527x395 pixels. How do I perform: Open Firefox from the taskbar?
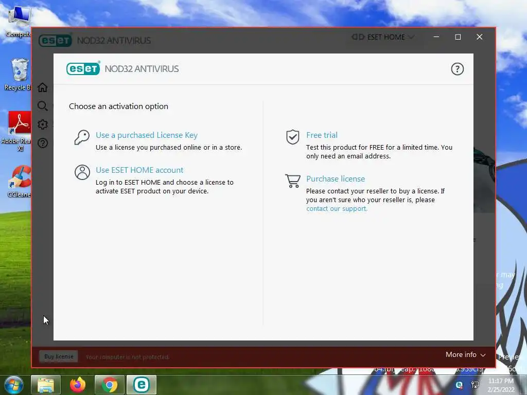point(78,385)
